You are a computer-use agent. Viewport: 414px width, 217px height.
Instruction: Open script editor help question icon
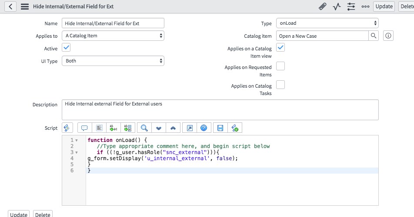204,128
